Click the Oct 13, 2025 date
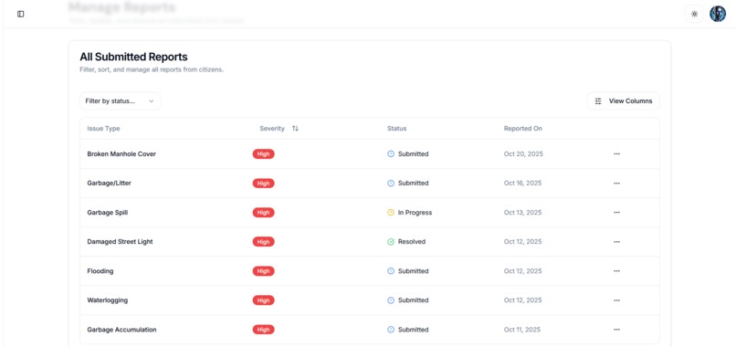The height and width of the screenshot is (347, 736). (523, 213)
